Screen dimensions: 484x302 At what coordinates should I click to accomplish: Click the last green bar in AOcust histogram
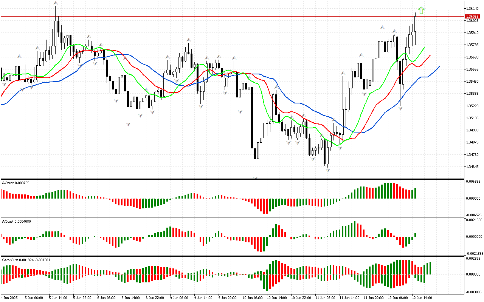[x=415, y=193]
